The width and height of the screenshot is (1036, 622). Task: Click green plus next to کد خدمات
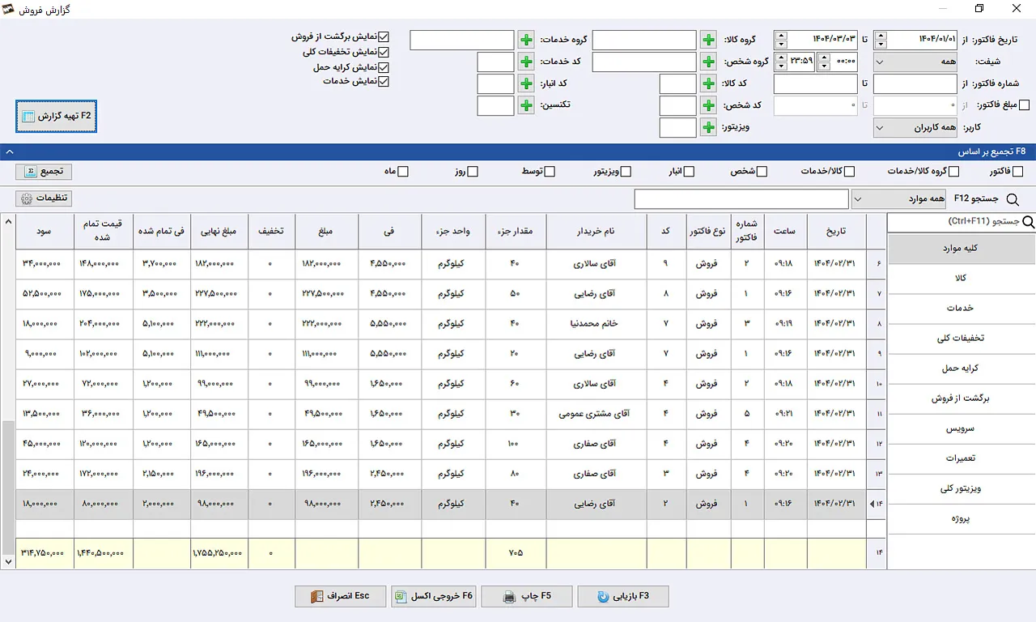tap(526, 62)
